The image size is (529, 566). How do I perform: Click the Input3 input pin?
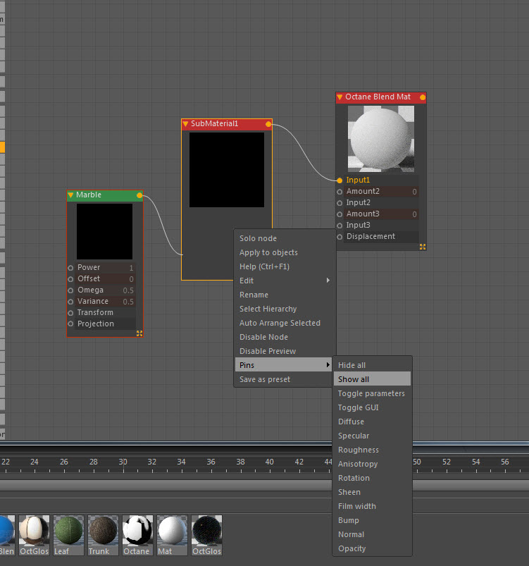tap(340, 226)
